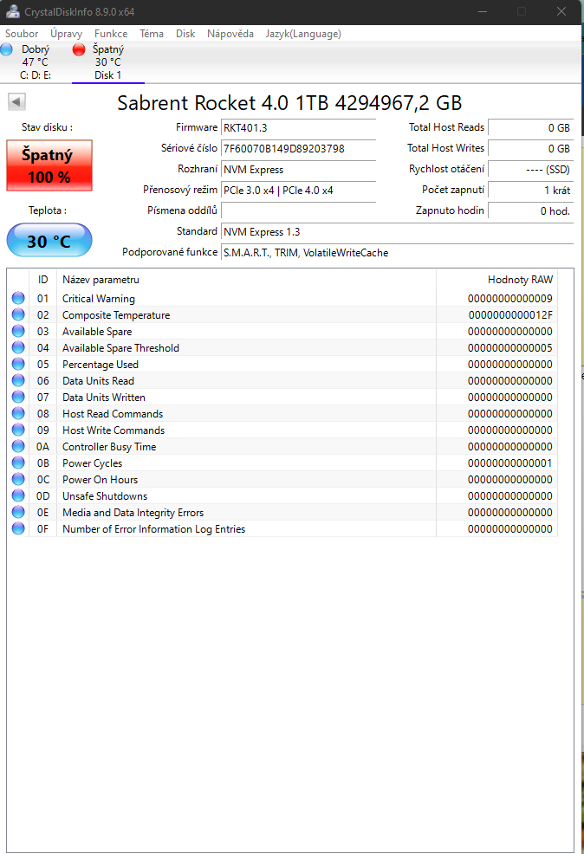The width and height of the screenshot is (584, 854).
Task: Click the blue status icon for Dobrý disk
Action: (x=7, y=49)
